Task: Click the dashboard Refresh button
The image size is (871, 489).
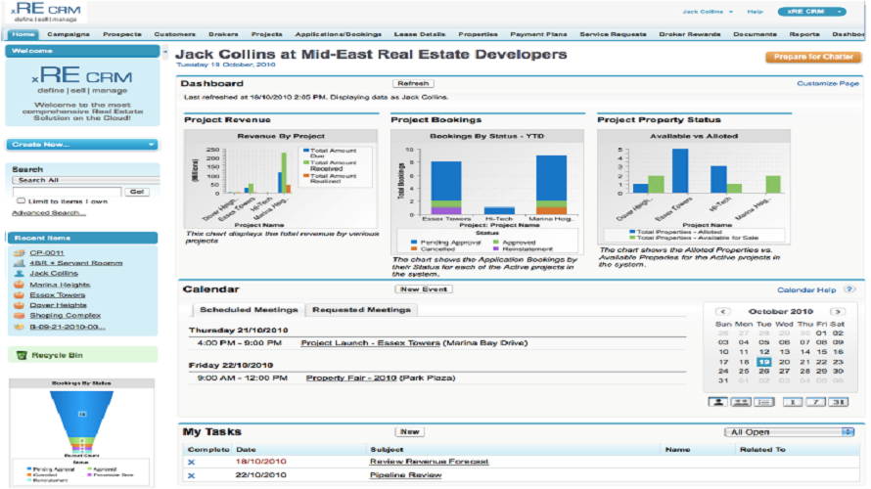Action: [413, 83]
